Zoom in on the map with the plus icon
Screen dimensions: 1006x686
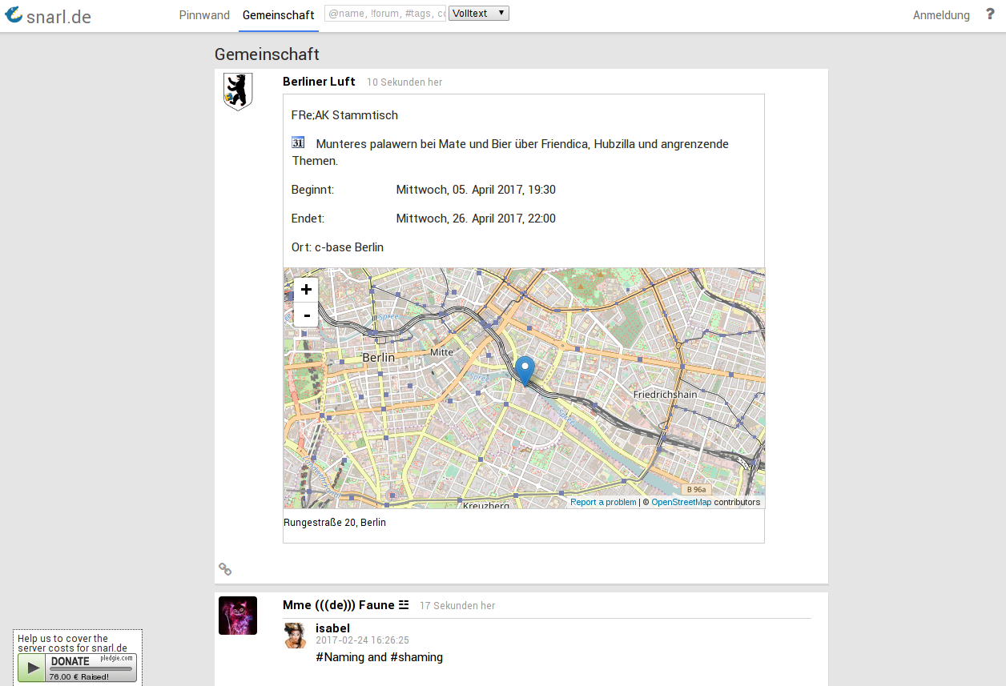point(306,289)
